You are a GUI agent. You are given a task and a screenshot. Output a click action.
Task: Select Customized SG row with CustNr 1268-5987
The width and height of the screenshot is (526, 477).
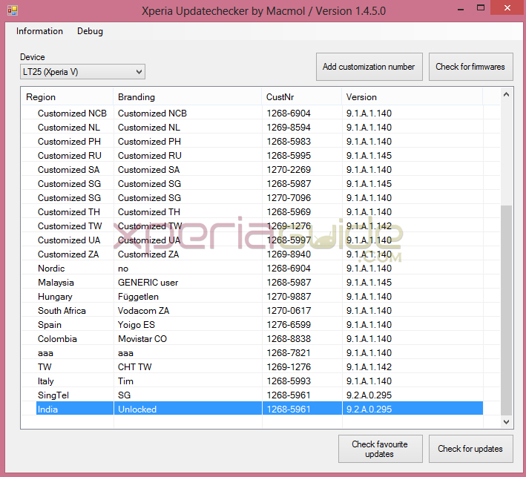pyautogui.click(x=252, y=184)
